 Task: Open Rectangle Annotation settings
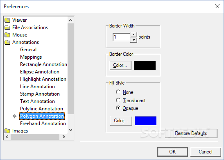coord(43,64)
